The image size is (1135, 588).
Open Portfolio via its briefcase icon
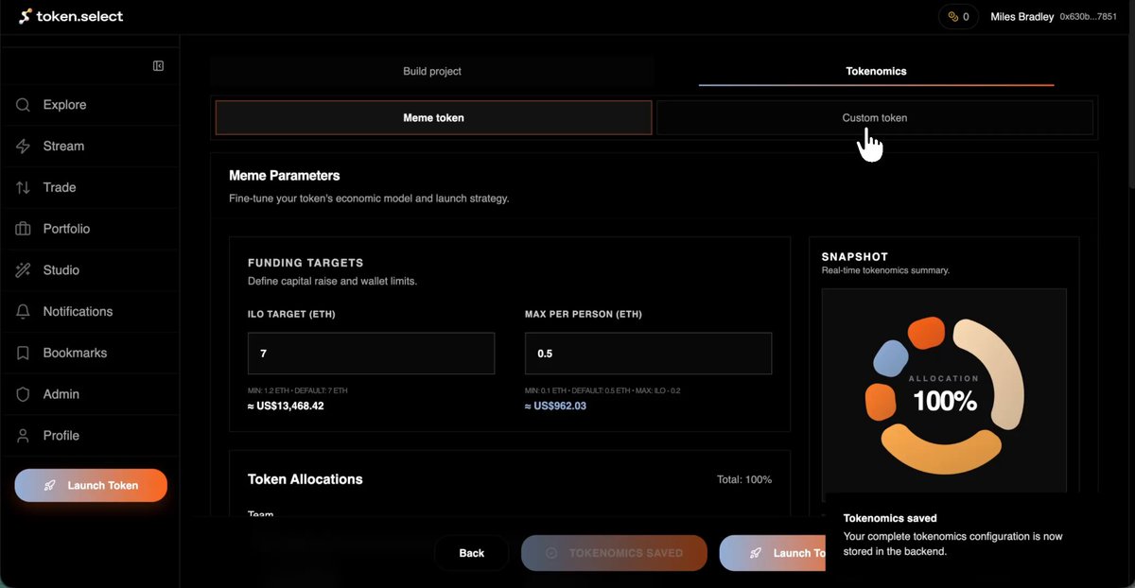point(24,229)
